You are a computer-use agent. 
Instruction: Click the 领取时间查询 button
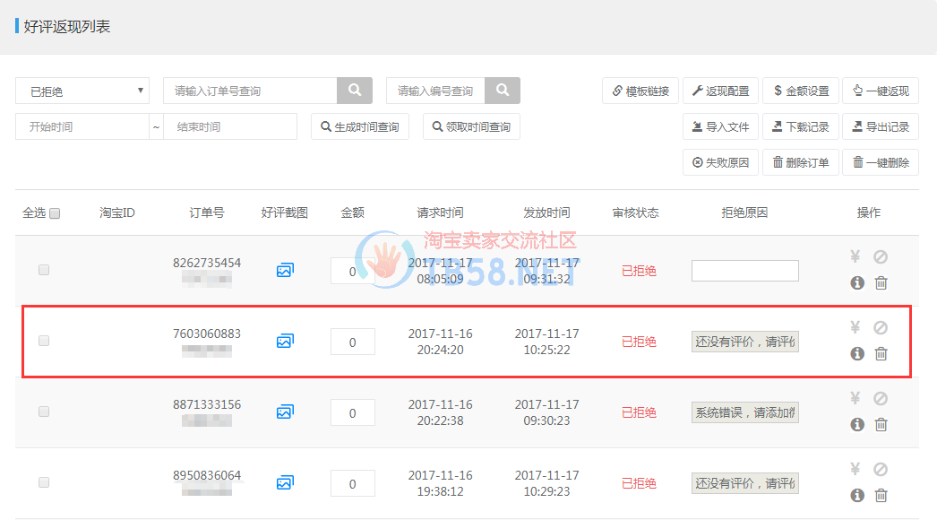(x=471, y=126)
